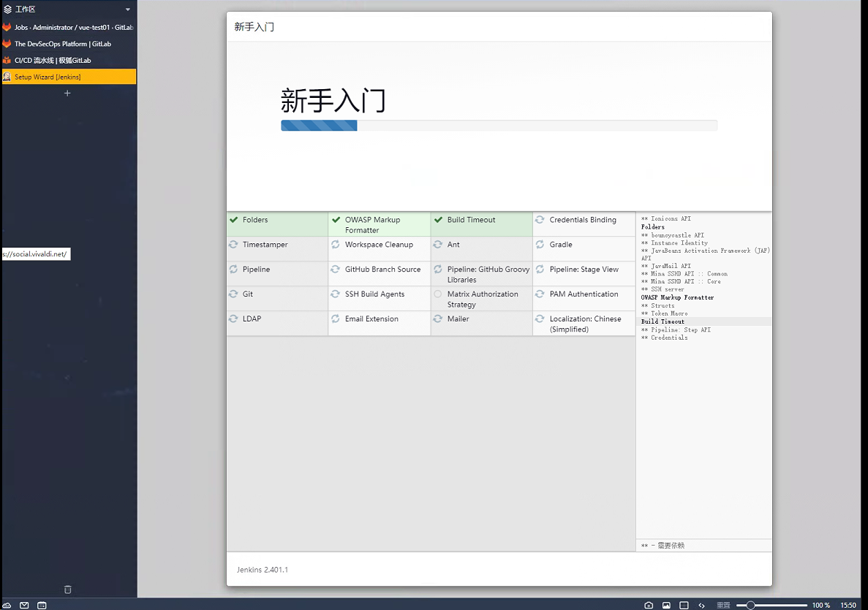This screenshot has height=610, width=868.
Task: Select the Gradle plugin cell text
Action: 561,245
